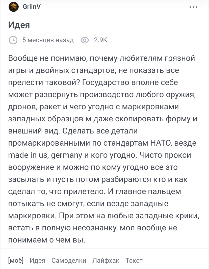The height and width of the screenshot is (269, 209).
Task: Open the GriinV user profile link
Action: tap(31, 7)
